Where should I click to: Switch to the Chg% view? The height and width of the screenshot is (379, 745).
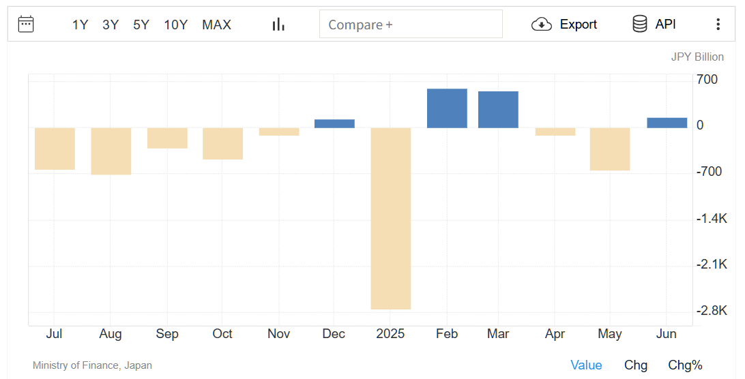pos(685,365)
